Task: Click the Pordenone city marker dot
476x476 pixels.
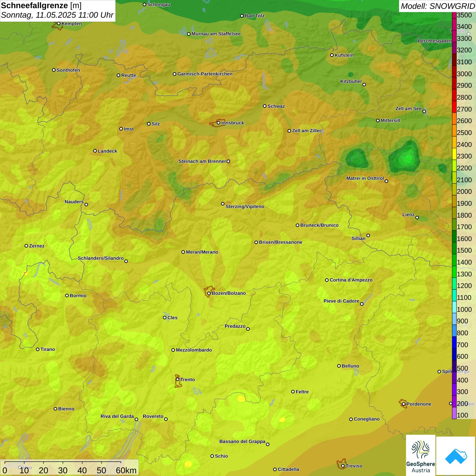Action: pos(404,404)
